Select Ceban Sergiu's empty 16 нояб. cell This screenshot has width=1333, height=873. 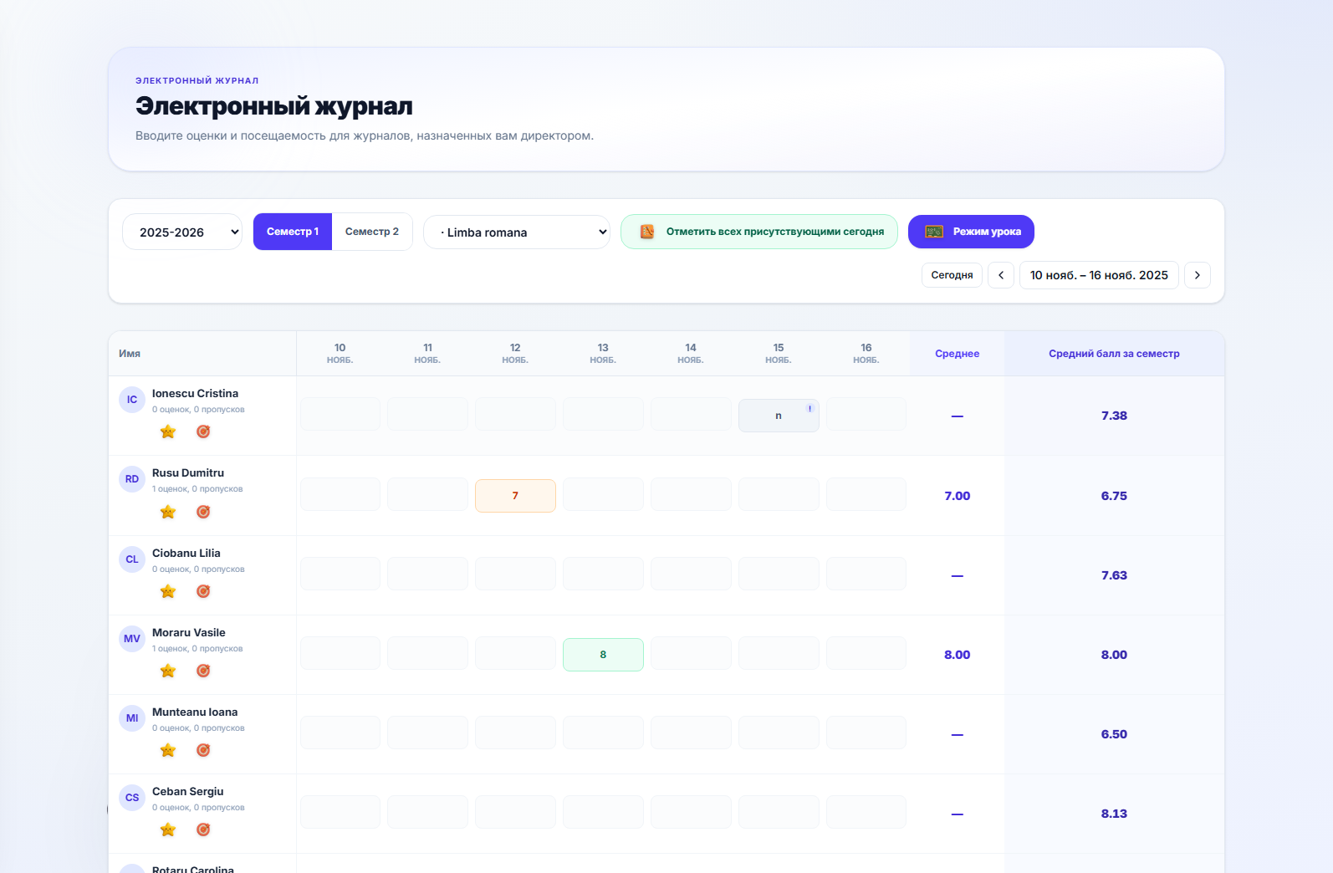[x=866, y=812]
